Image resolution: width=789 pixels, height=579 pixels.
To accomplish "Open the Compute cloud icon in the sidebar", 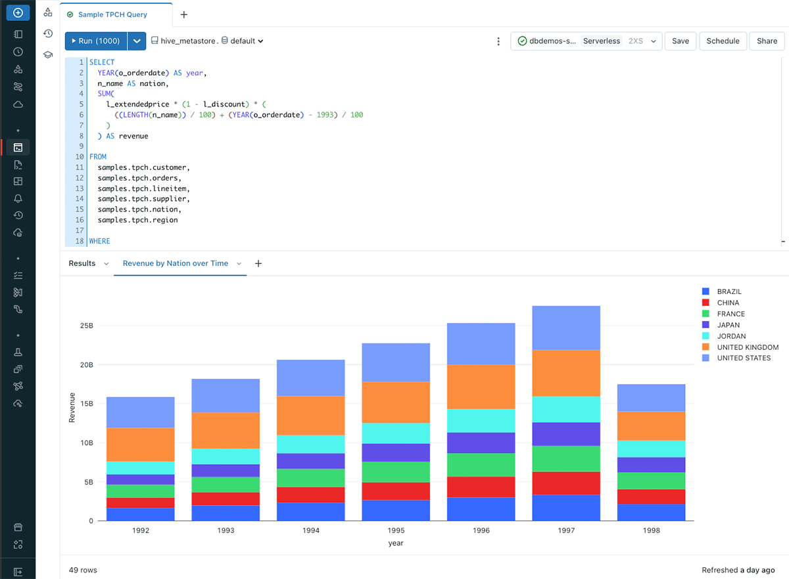I will [x=18, y=104].
